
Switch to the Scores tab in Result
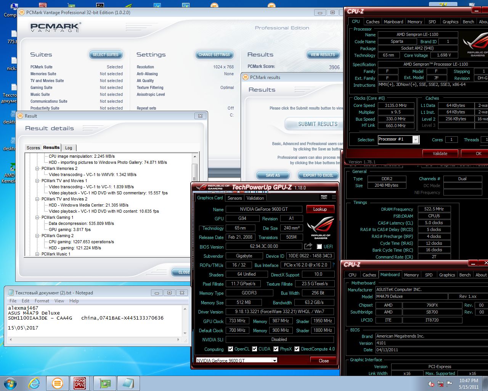[x=33, y=148]
